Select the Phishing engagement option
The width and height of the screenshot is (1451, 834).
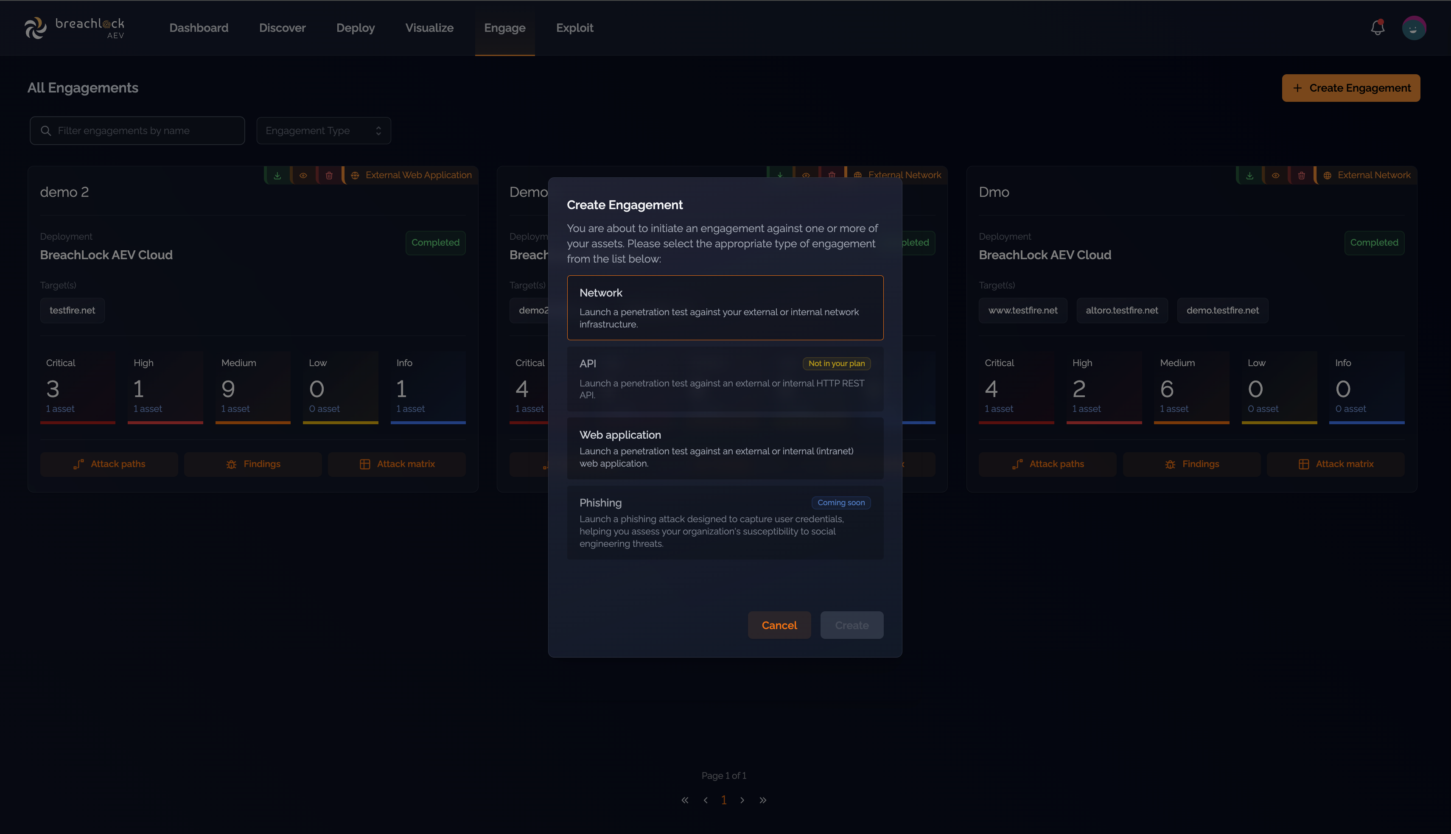(725, 522)
